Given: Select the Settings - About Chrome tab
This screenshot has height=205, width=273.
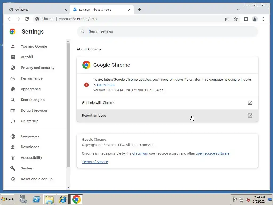Looking at the screenshot, I should 102,10.
